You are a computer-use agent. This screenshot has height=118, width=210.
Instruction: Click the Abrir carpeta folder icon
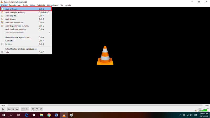click(2, 16)
